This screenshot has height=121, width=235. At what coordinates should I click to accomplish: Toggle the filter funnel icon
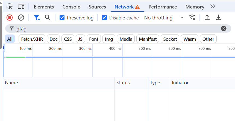pos(36,18)
